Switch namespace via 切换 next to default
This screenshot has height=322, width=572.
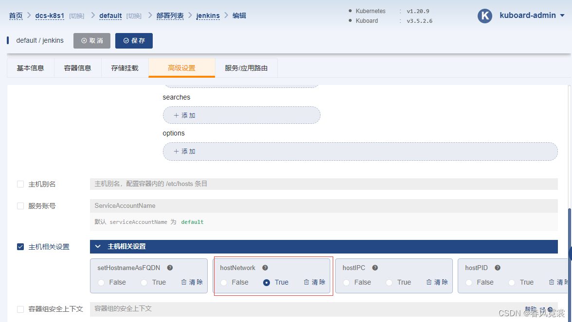click(x=134, y=16)
